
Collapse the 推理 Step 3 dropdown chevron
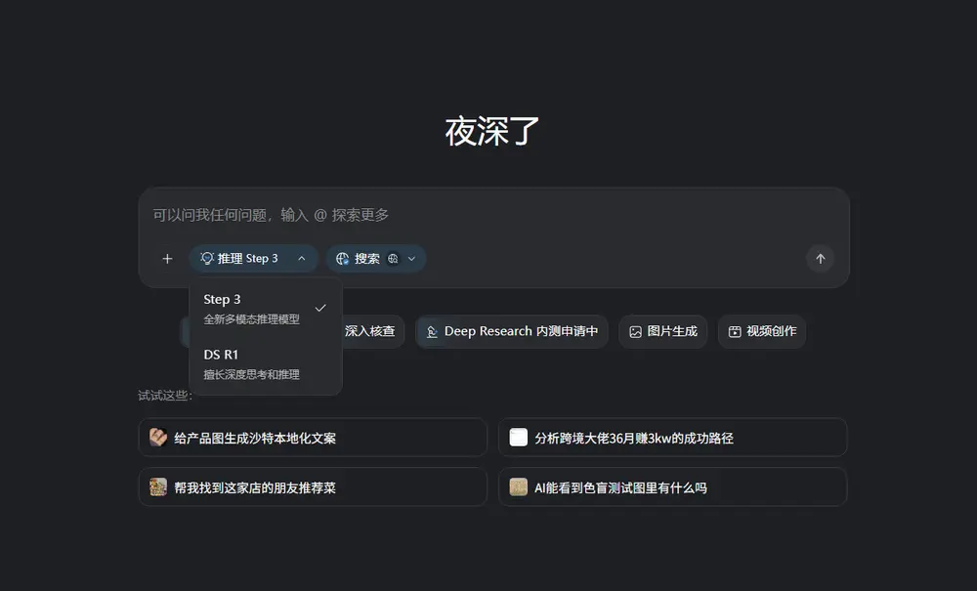point(300,258)
